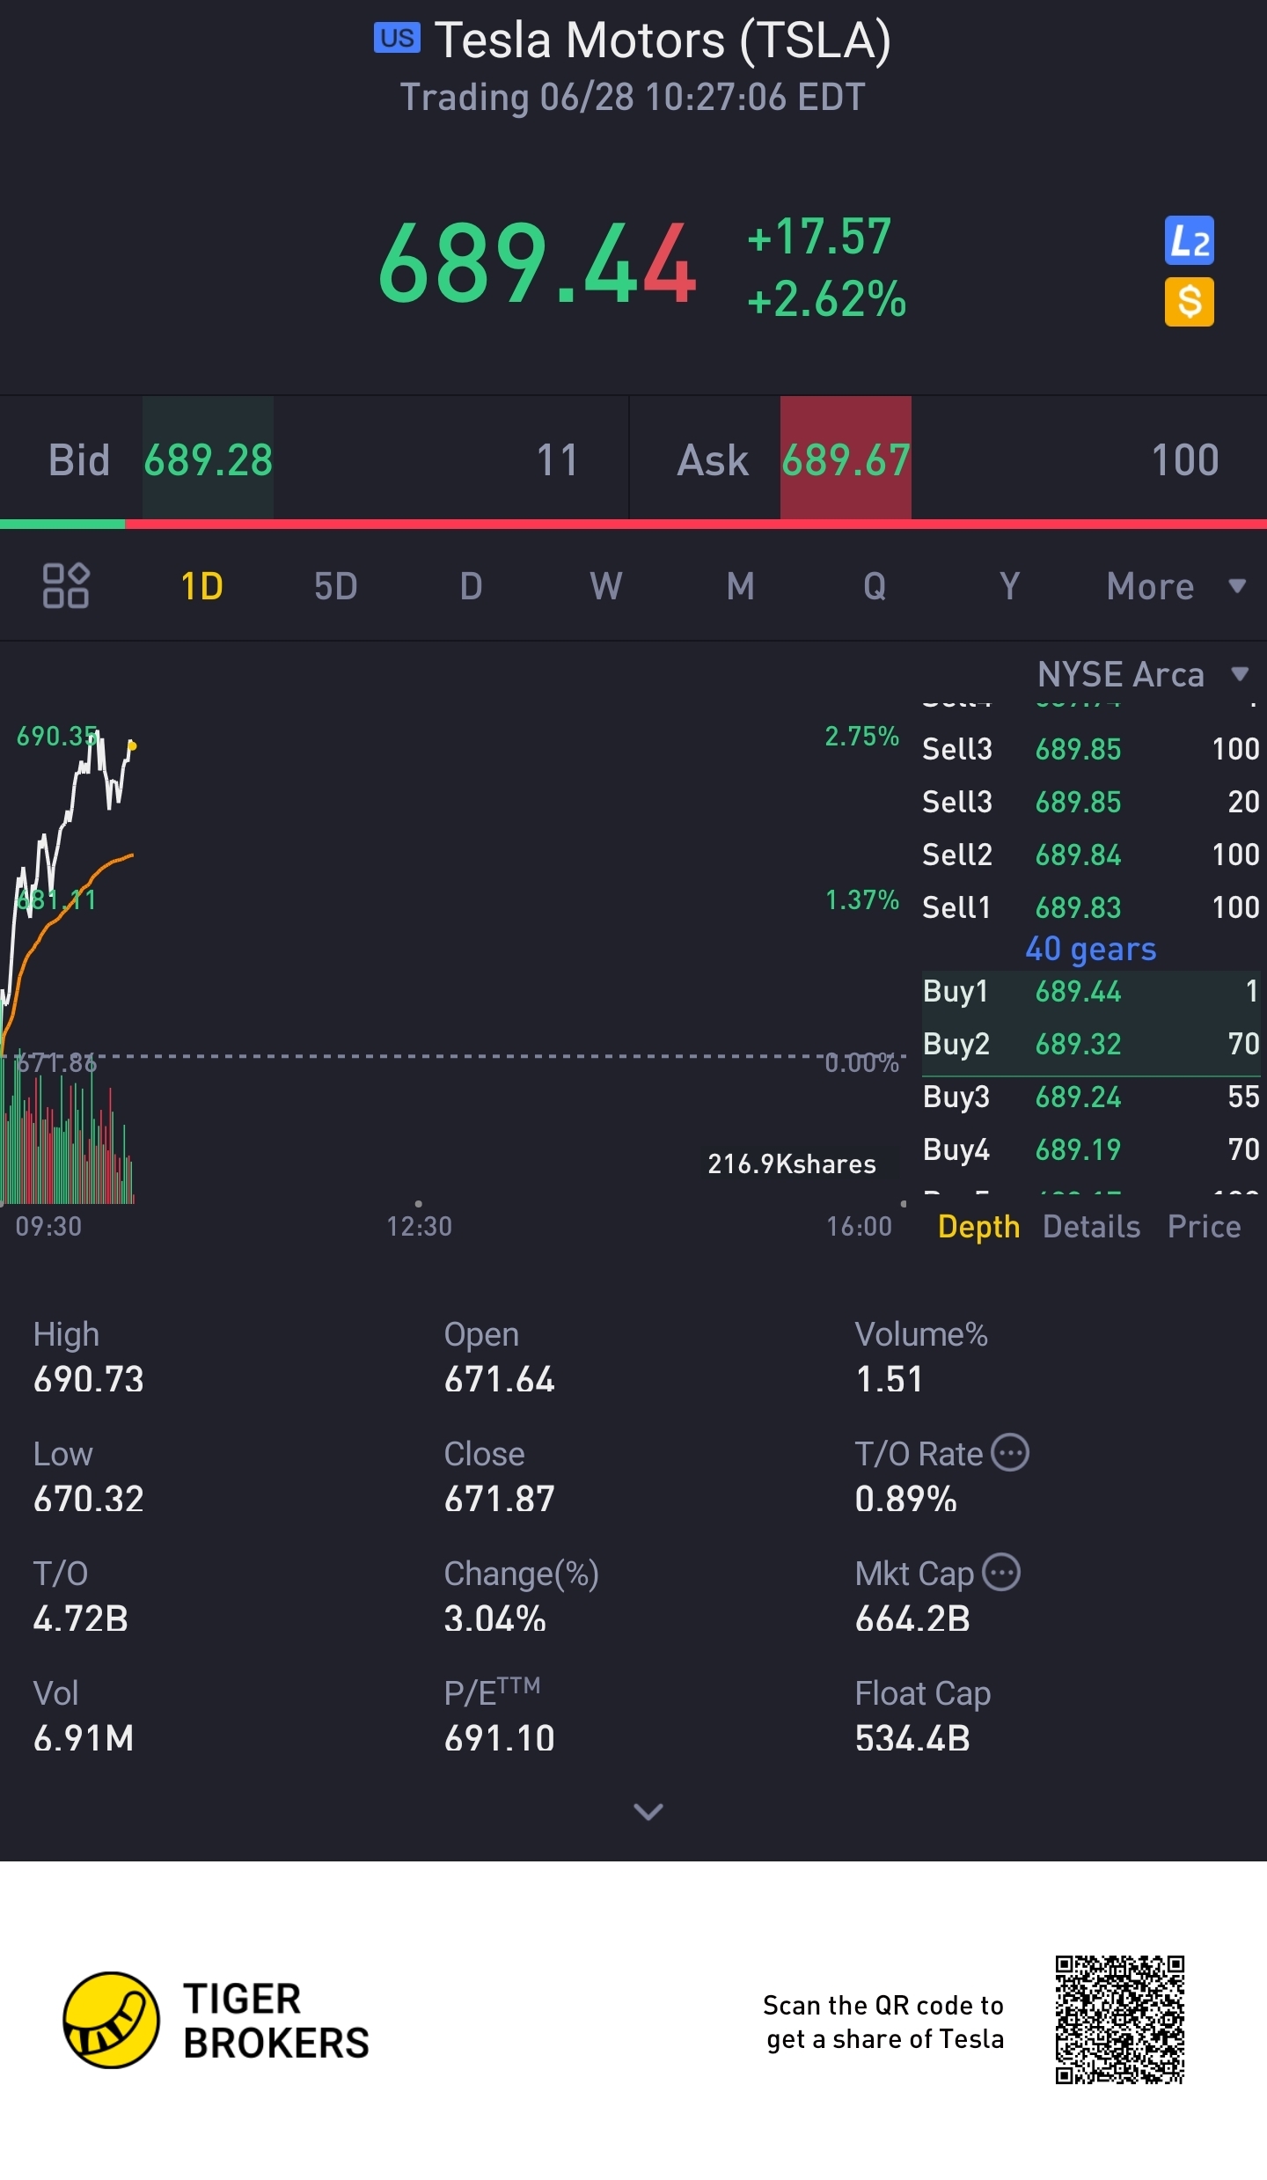Select the Buy4 689.19 order row
This screenshot has width=1267, height=2180.
(1091, 1149)
